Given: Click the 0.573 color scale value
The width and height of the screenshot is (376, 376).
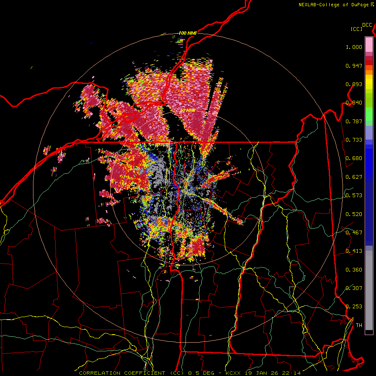Looking at the screenshot, I should (354, 196).
